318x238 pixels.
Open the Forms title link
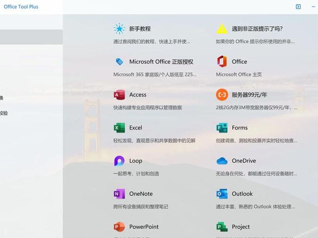click(x=240, y=128)
